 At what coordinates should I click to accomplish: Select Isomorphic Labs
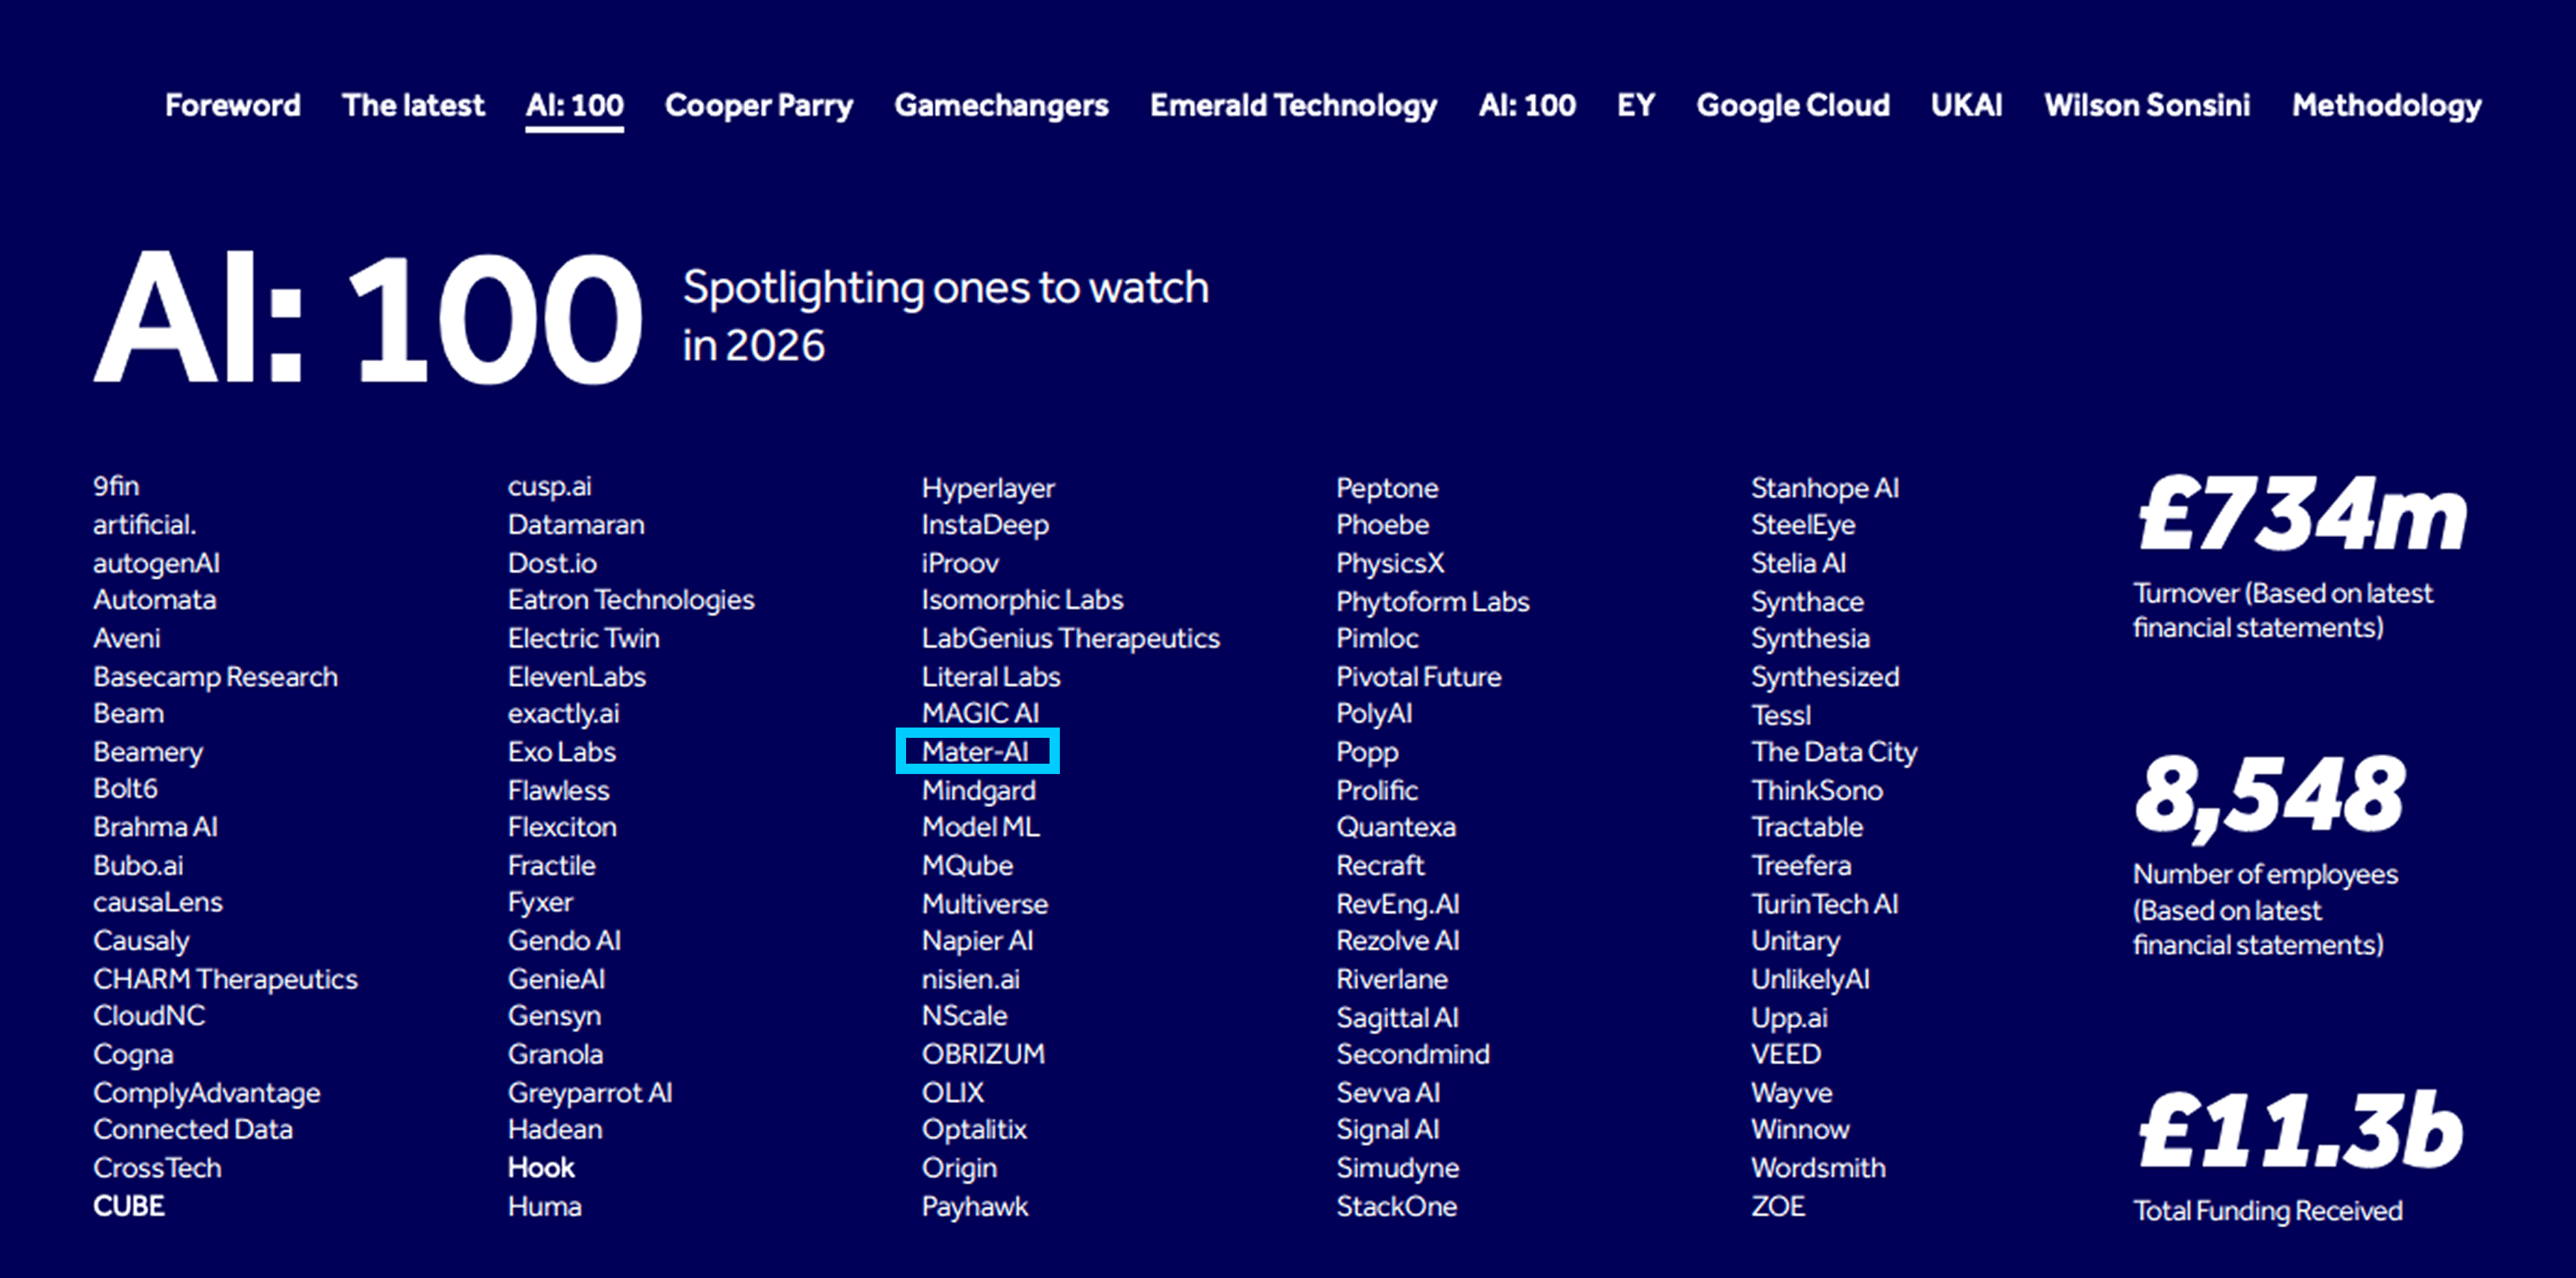coord(1022,600)
